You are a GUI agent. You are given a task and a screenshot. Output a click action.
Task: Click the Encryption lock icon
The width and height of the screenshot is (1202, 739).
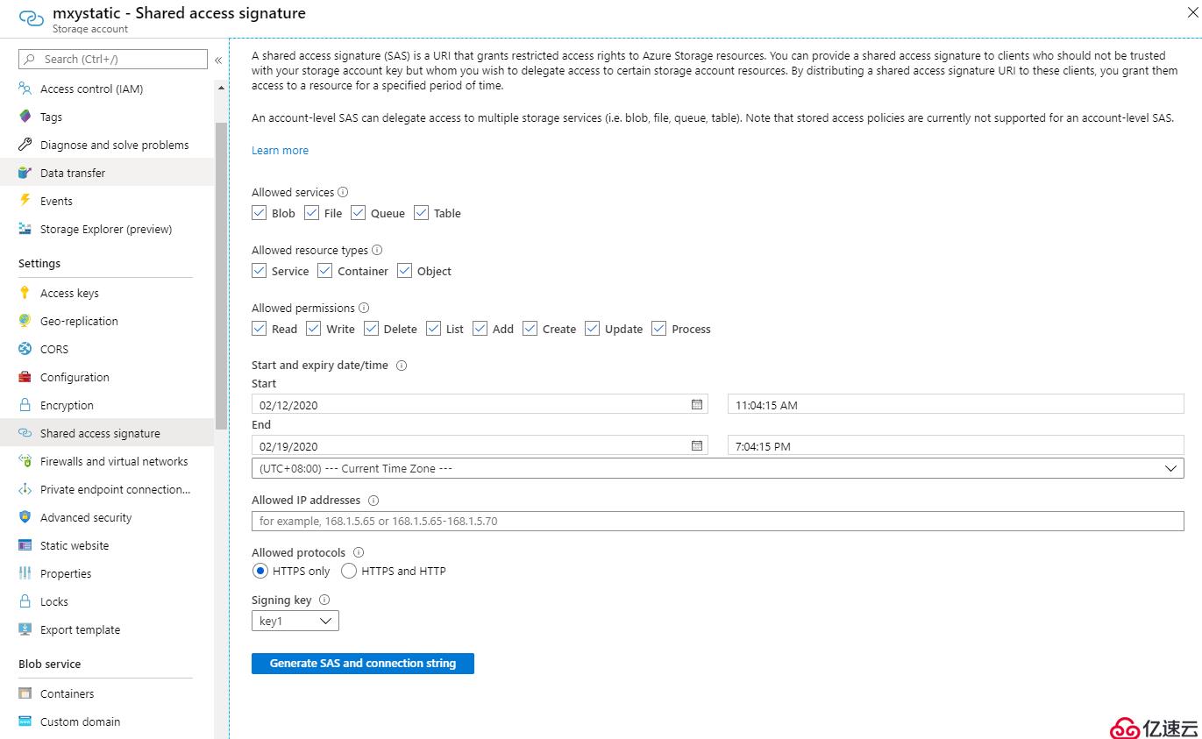click(x=25, y=405)
